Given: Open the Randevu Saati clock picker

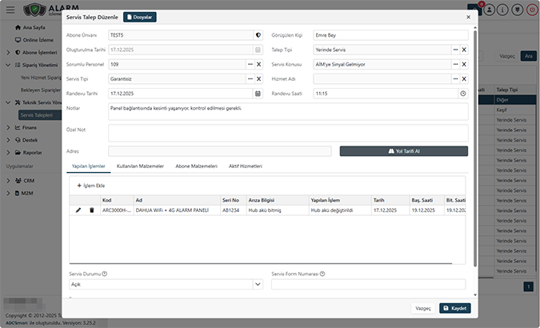Looking at the screenshot, I should coord(463,94).
